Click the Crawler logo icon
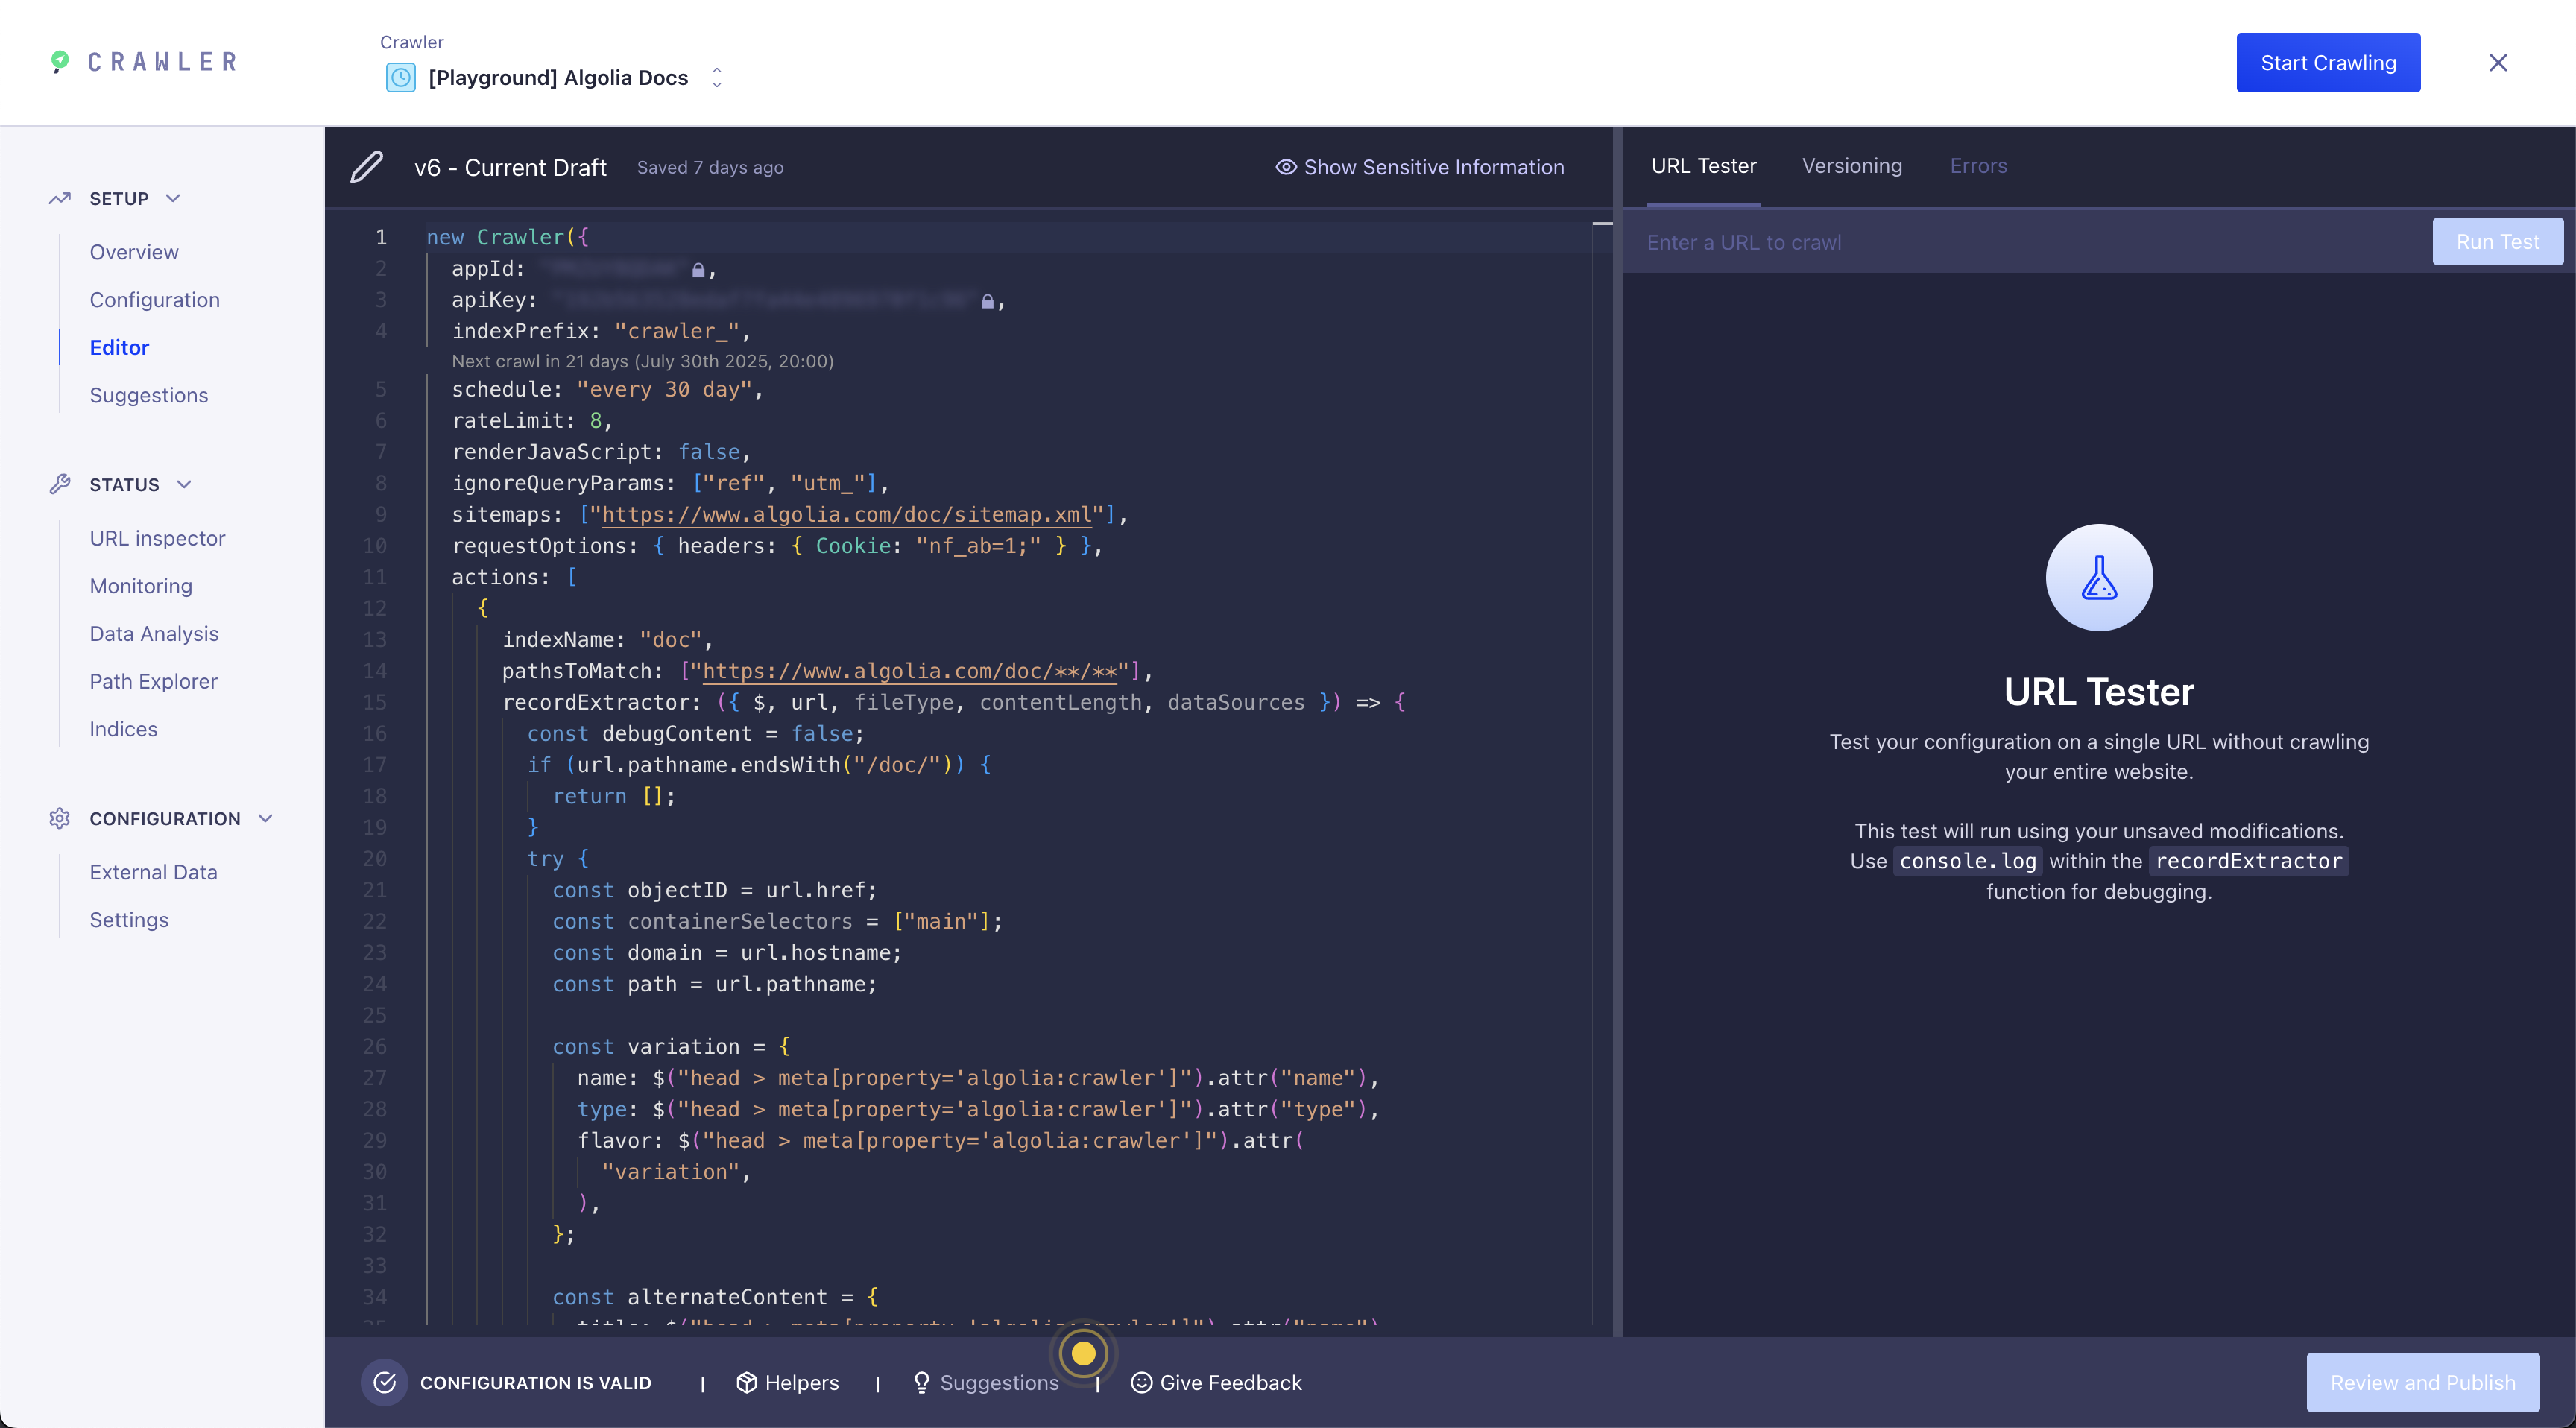Viewport: 2576px width, 1428px height. point(59,61)
